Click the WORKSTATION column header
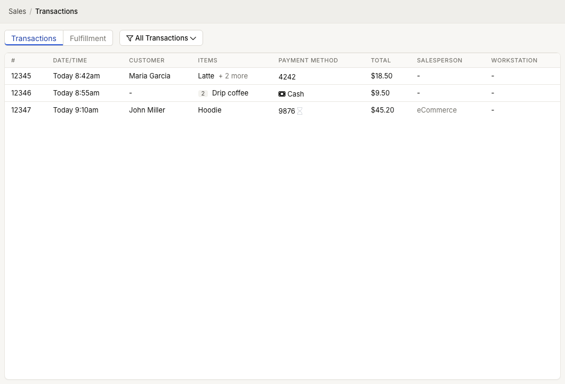 pyautogui.click(x=514, y=61)
